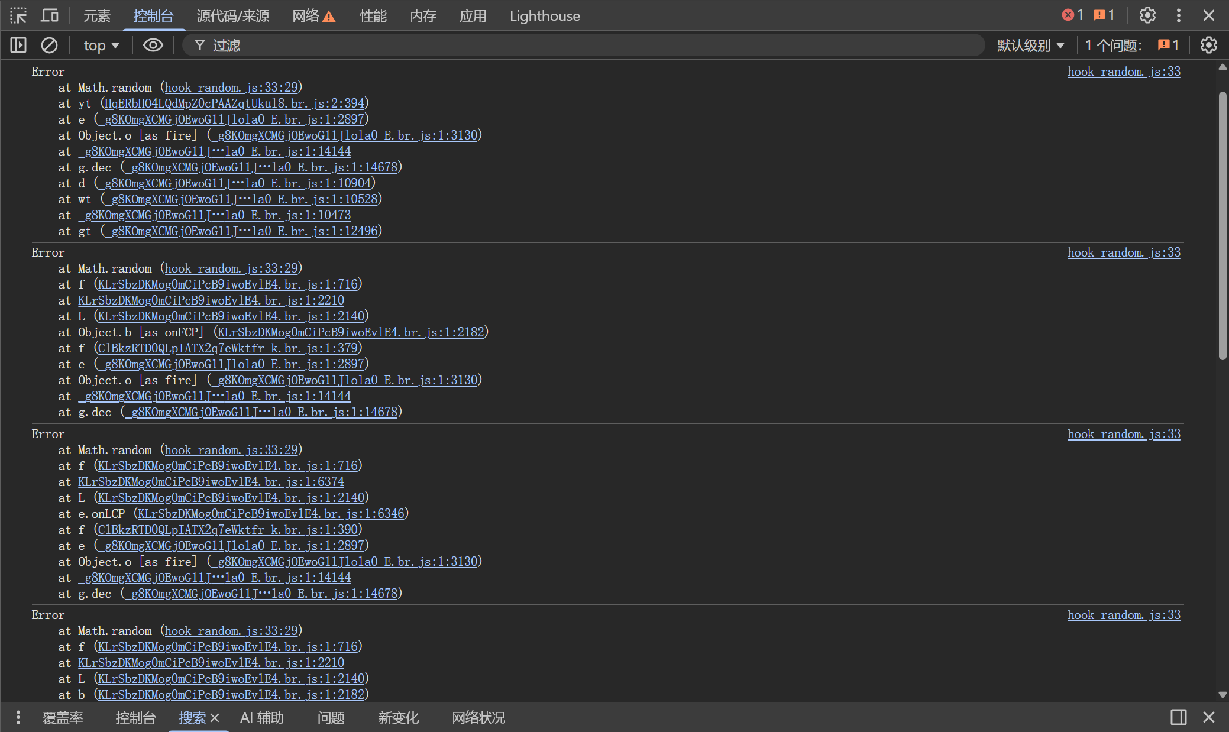
Task: Switch to the 性能 (Performance) tab
Action: pos(373,16)
